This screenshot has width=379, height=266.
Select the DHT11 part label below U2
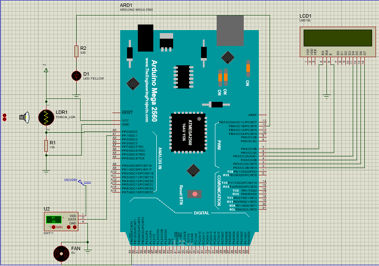pyautogui.click(x=48, y=233)
